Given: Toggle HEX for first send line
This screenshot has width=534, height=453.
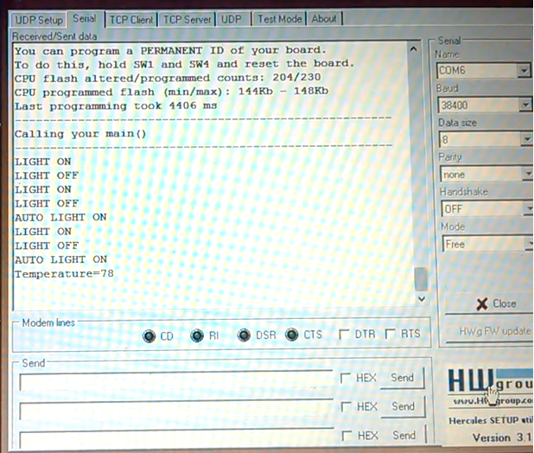Looking at the screenshot, I should click(x=346, y=378).
